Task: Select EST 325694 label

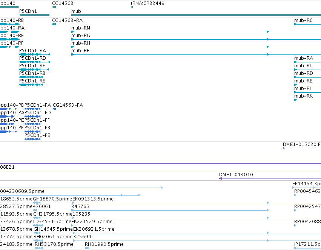Action: coord(82,237)
